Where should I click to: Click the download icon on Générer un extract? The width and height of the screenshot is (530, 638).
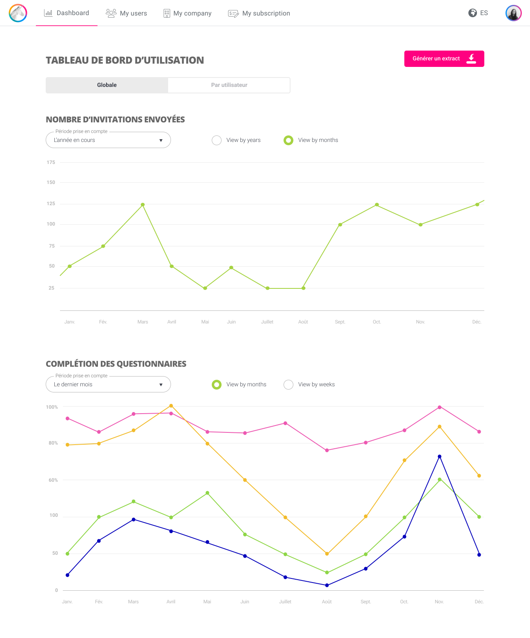(471, 59)
